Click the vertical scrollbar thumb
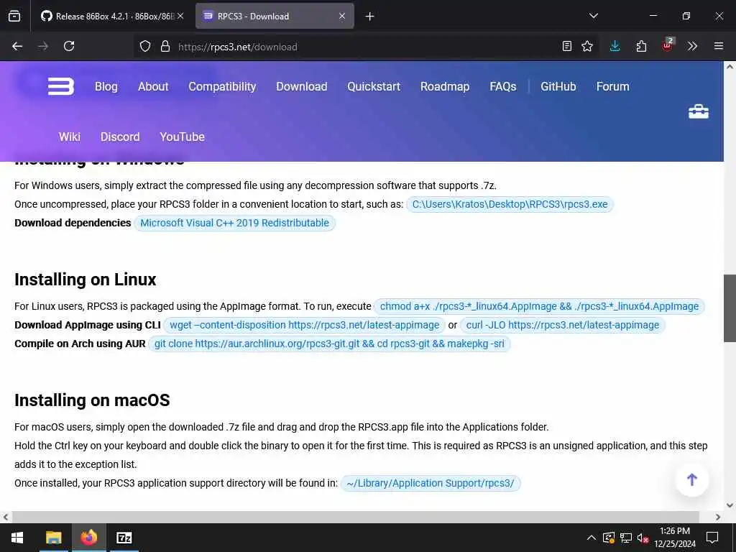This screenshot has height=552, width=736. [x=730, y=308]
